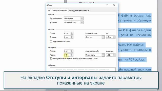
Task: Click document text 'файл в формат txt'
Action: click(136, 16)
